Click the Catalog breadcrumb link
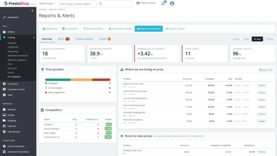This screenshot has width=277, height=156. pos(42,9)
